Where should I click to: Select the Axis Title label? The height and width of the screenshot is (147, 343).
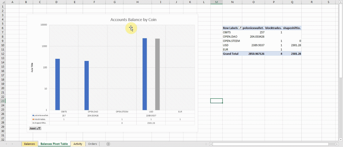coord(32,68)
